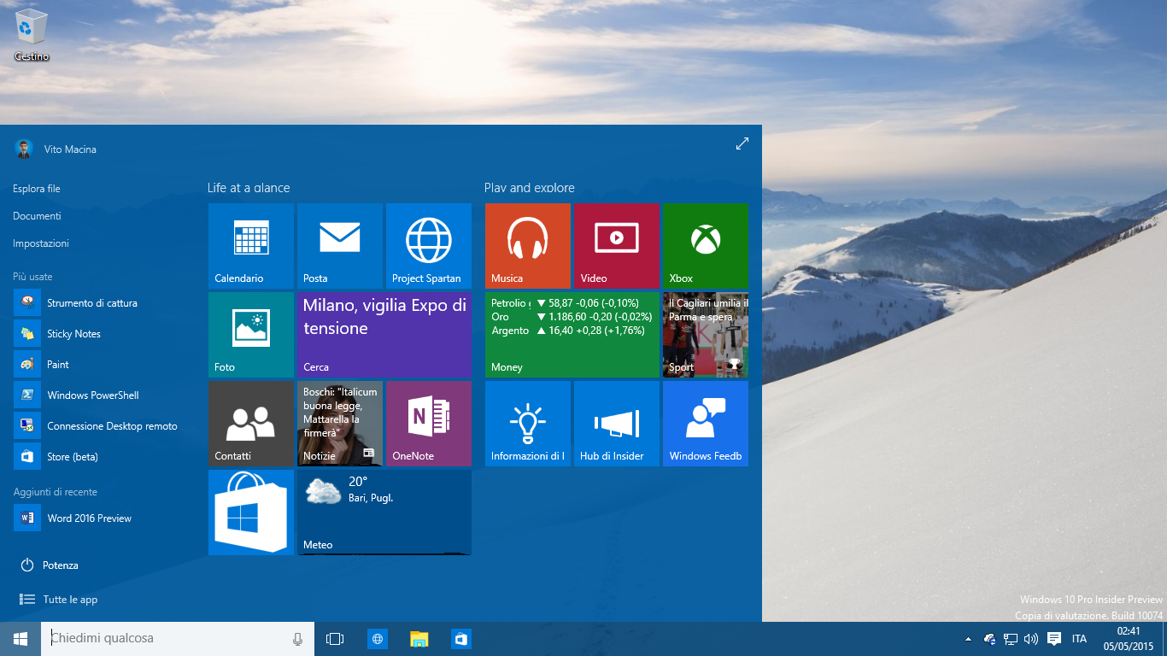Viewport: 1167px width, 656px height.
Task: Click the Play and explore group title
Action: pos(530,188)
